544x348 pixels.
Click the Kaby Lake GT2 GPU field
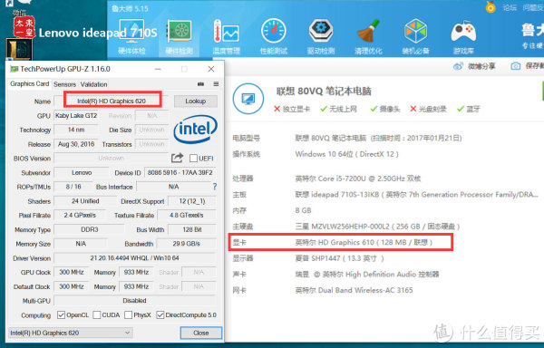coord(76,115)
